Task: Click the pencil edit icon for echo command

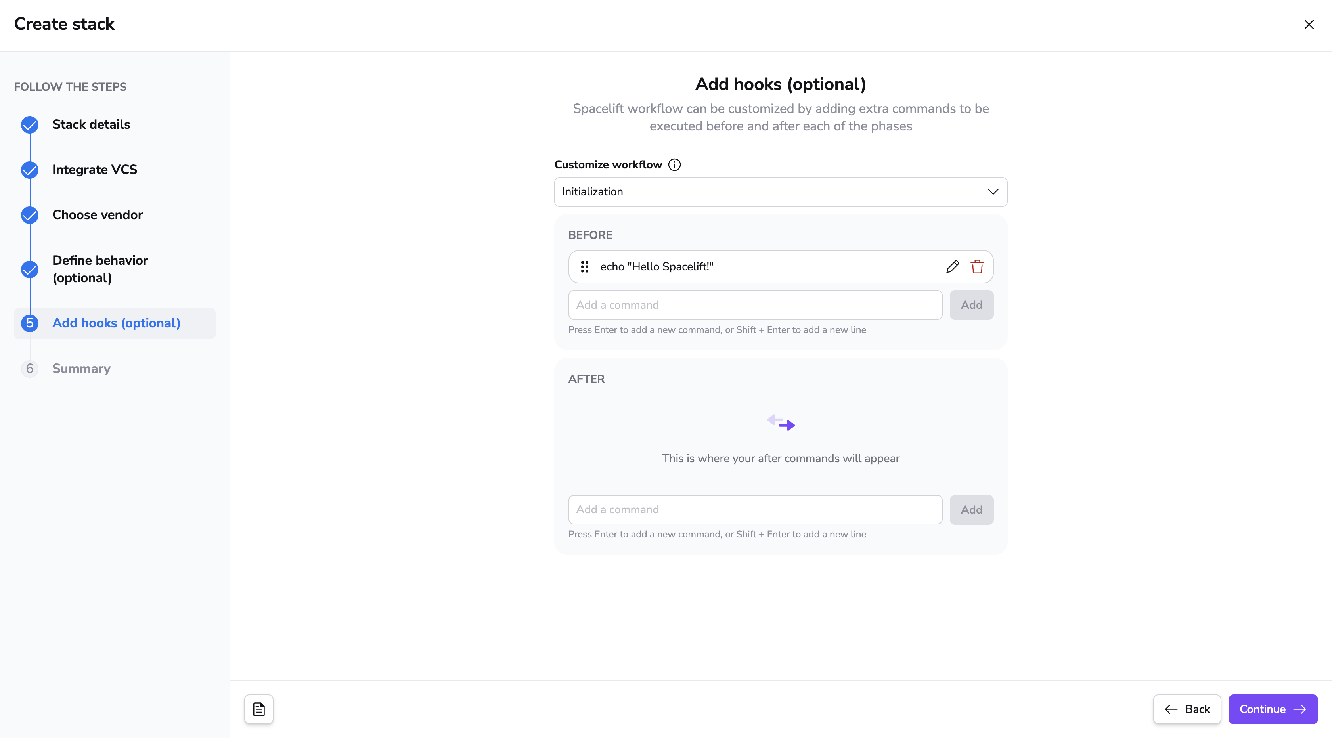Action: coord(953,267)
